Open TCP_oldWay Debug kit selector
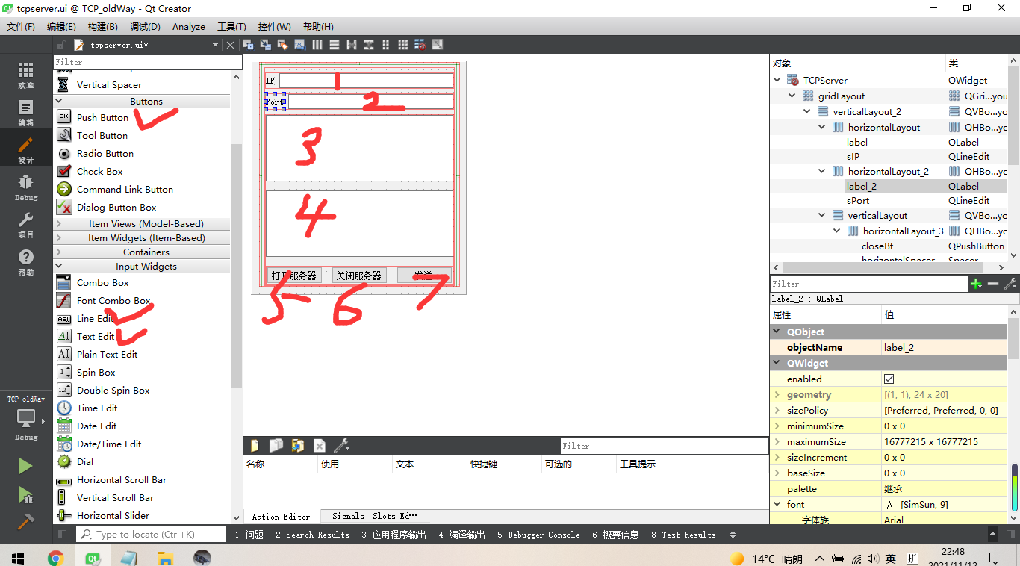 tap(25, 418)
